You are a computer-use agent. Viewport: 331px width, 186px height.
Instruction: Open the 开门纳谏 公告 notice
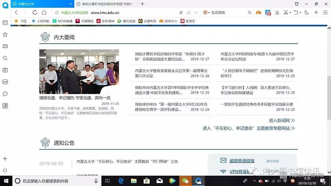coord(127,161)
